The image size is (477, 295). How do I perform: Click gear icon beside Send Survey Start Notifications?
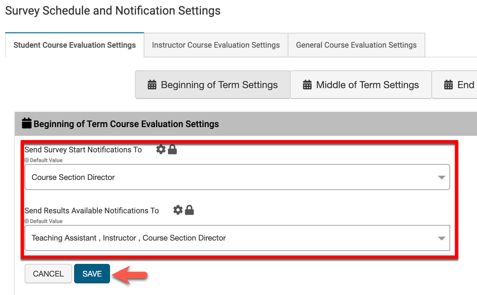tap(161, 149)
